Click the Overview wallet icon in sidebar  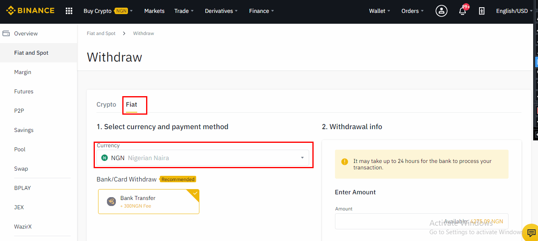(x=6, y=33)
